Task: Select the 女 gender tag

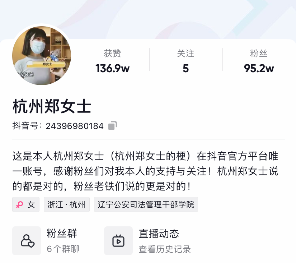Action: [x=26, y=204]
